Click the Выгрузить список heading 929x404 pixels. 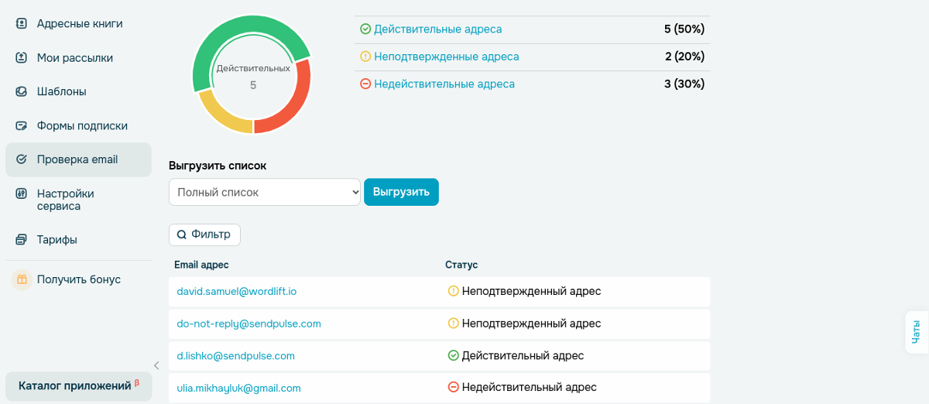click(x=218, y=166)
